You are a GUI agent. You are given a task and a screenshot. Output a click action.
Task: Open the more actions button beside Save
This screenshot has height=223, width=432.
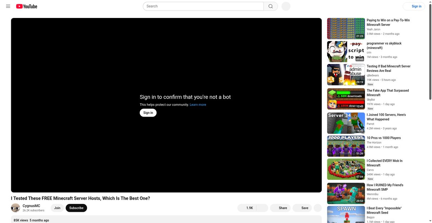coord(318,208)
